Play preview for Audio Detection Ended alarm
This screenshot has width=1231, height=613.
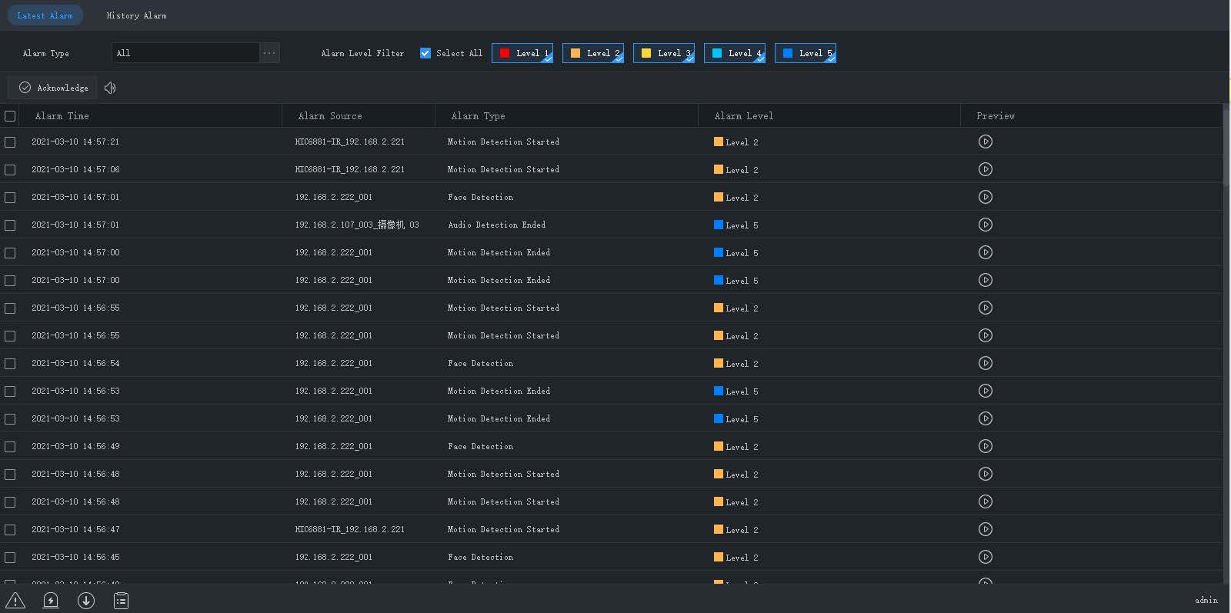[986, 225]
